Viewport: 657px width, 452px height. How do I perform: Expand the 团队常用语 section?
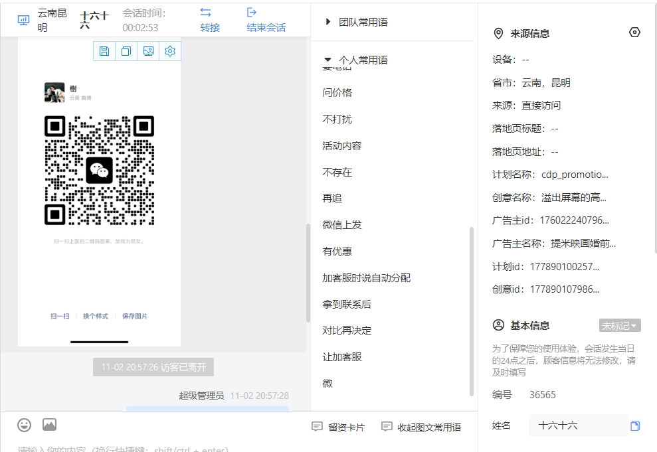point(357,22)
